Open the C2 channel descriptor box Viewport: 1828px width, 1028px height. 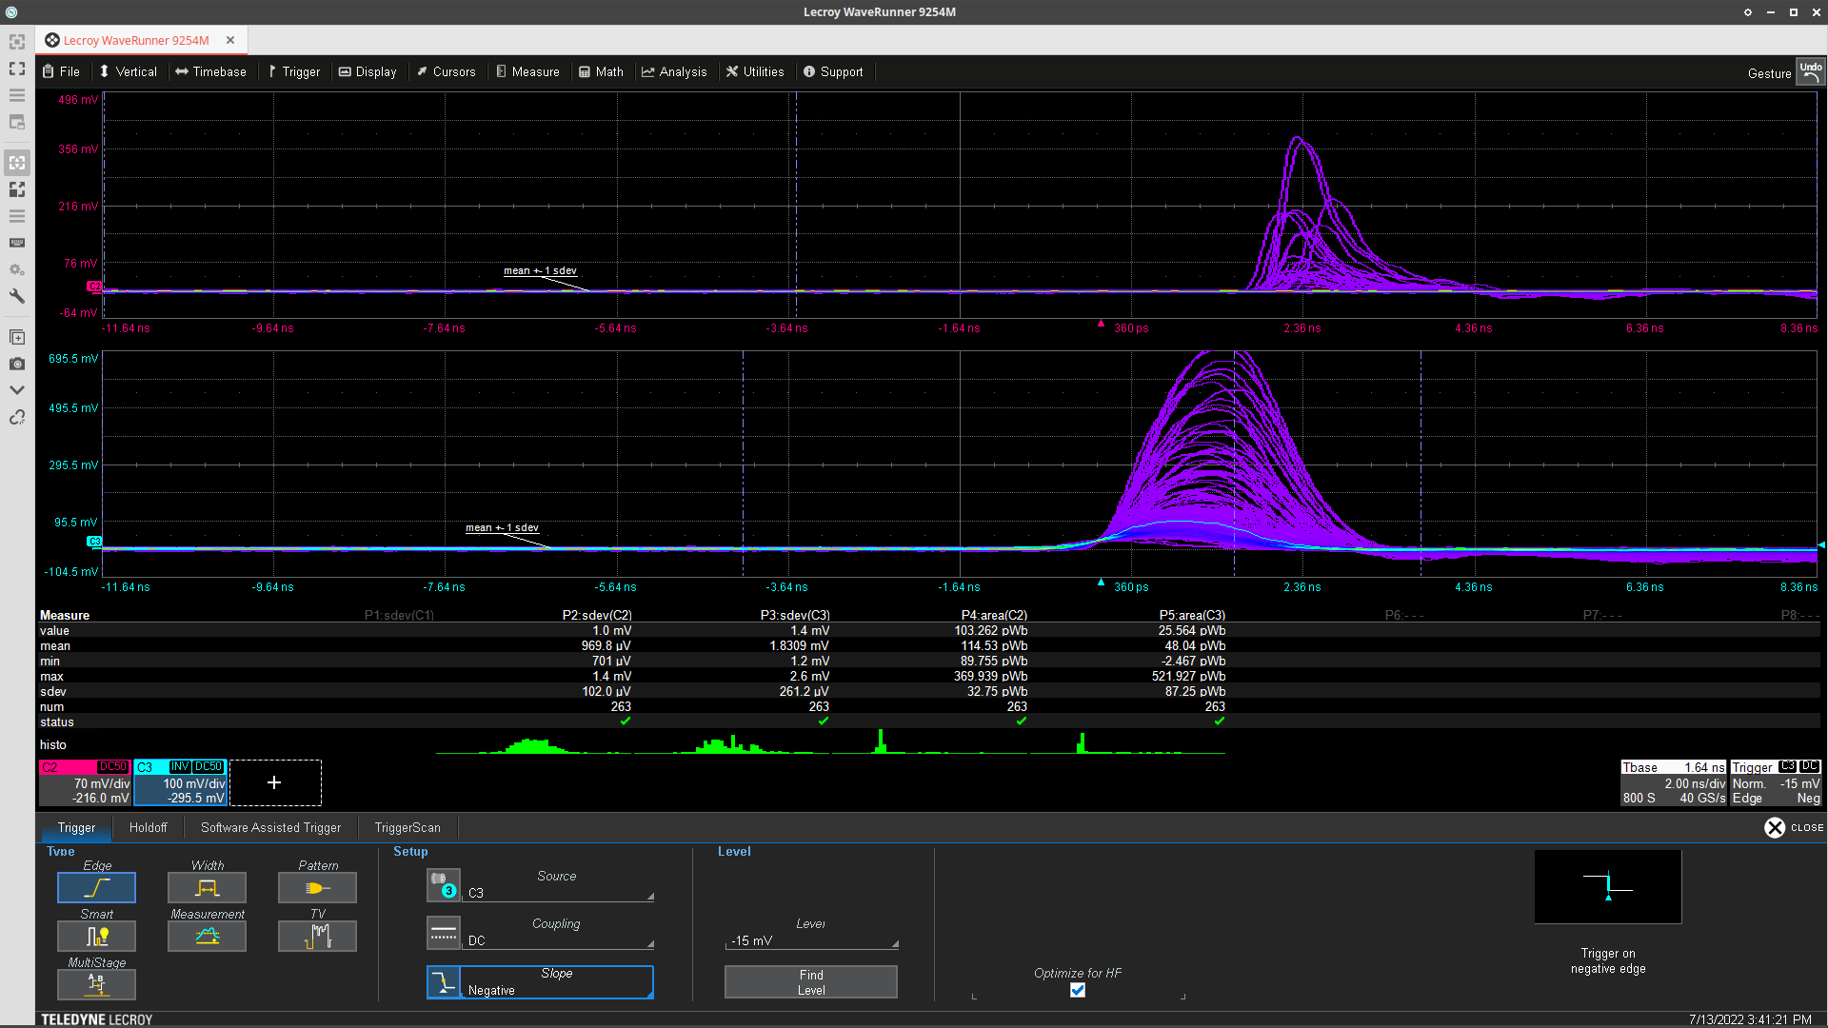tap(85, 782)
